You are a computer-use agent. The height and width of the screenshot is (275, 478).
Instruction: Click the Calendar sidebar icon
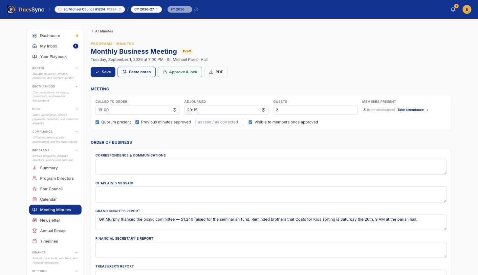[x=34, y=199]
